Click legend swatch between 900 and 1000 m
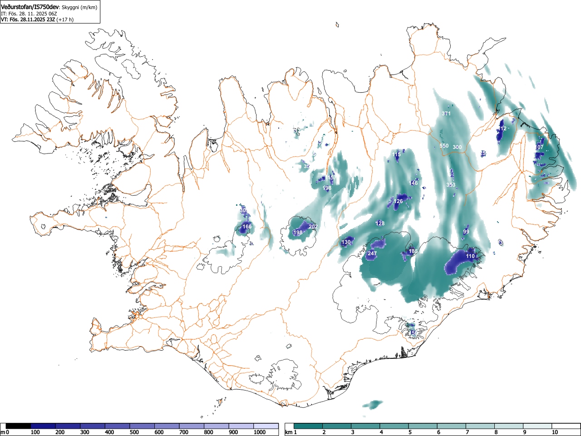Viewport: 581px width, 436px height. coord(241,426)
